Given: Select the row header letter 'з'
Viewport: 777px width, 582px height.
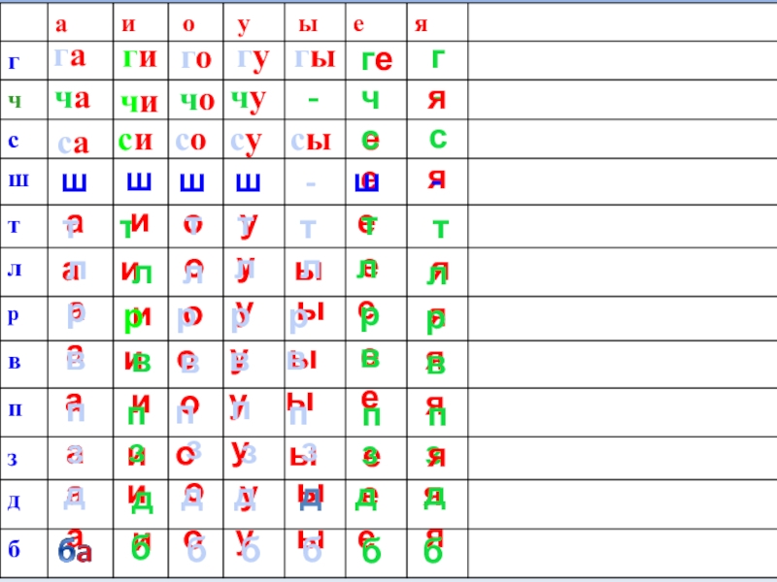Looking at the screenshot, I should coord(13,459).
